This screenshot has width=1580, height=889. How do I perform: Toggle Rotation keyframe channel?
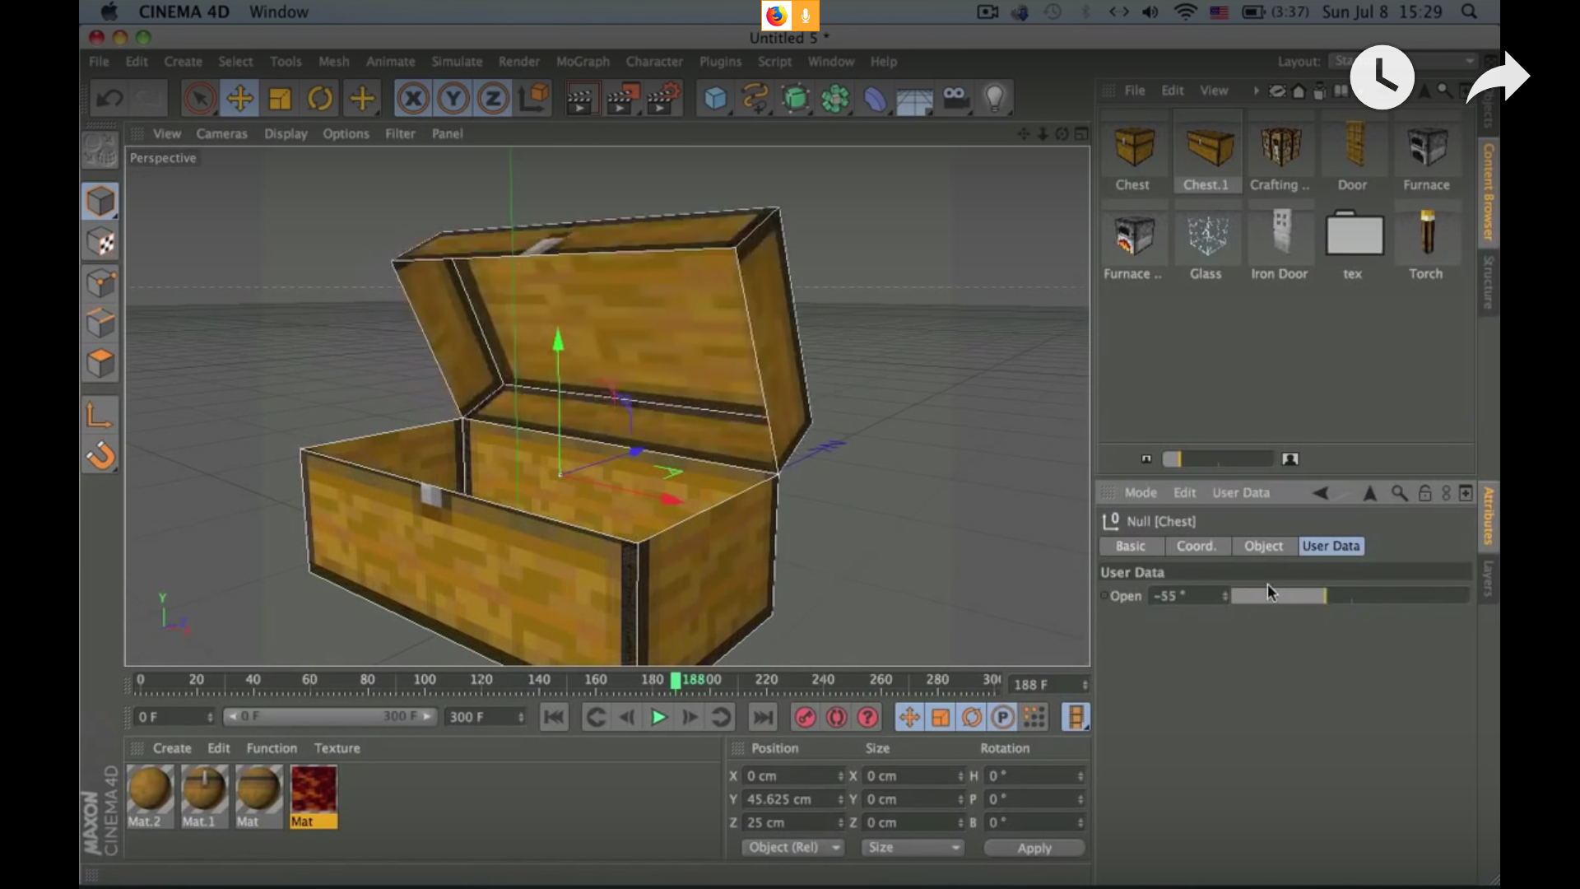[x=971, y=718]
